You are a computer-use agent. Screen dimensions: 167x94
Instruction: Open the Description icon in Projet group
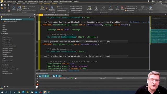[42, 8]
